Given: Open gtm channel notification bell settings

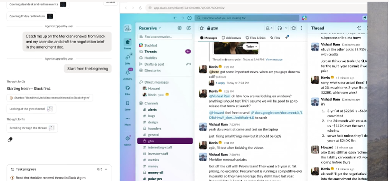Looking at the screenshot, I should [x=294, y=28].
